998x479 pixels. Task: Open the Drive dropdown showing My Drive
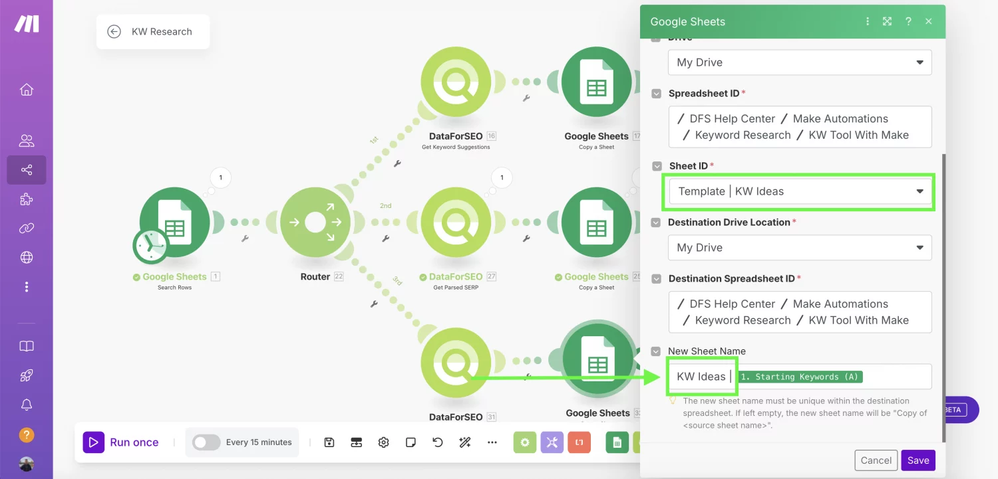coord(800,62)
